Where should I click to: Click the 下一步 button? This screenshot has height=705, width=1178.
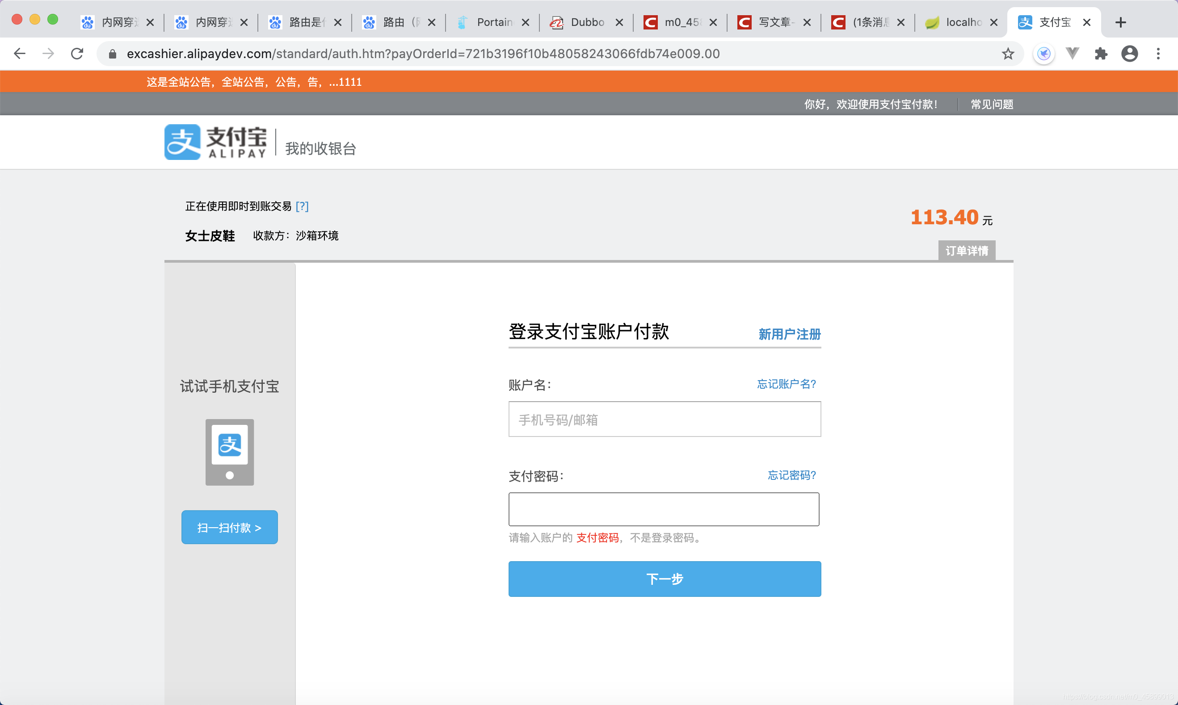pos(665,579)
